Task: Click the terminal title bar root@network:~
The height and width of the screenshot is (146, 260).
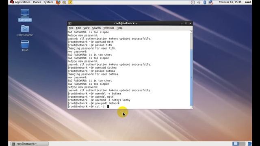Action: point(126,24)
